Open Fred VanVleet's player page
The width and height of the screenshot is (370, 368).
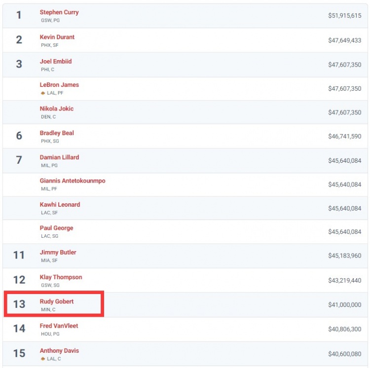click(59, 326)
